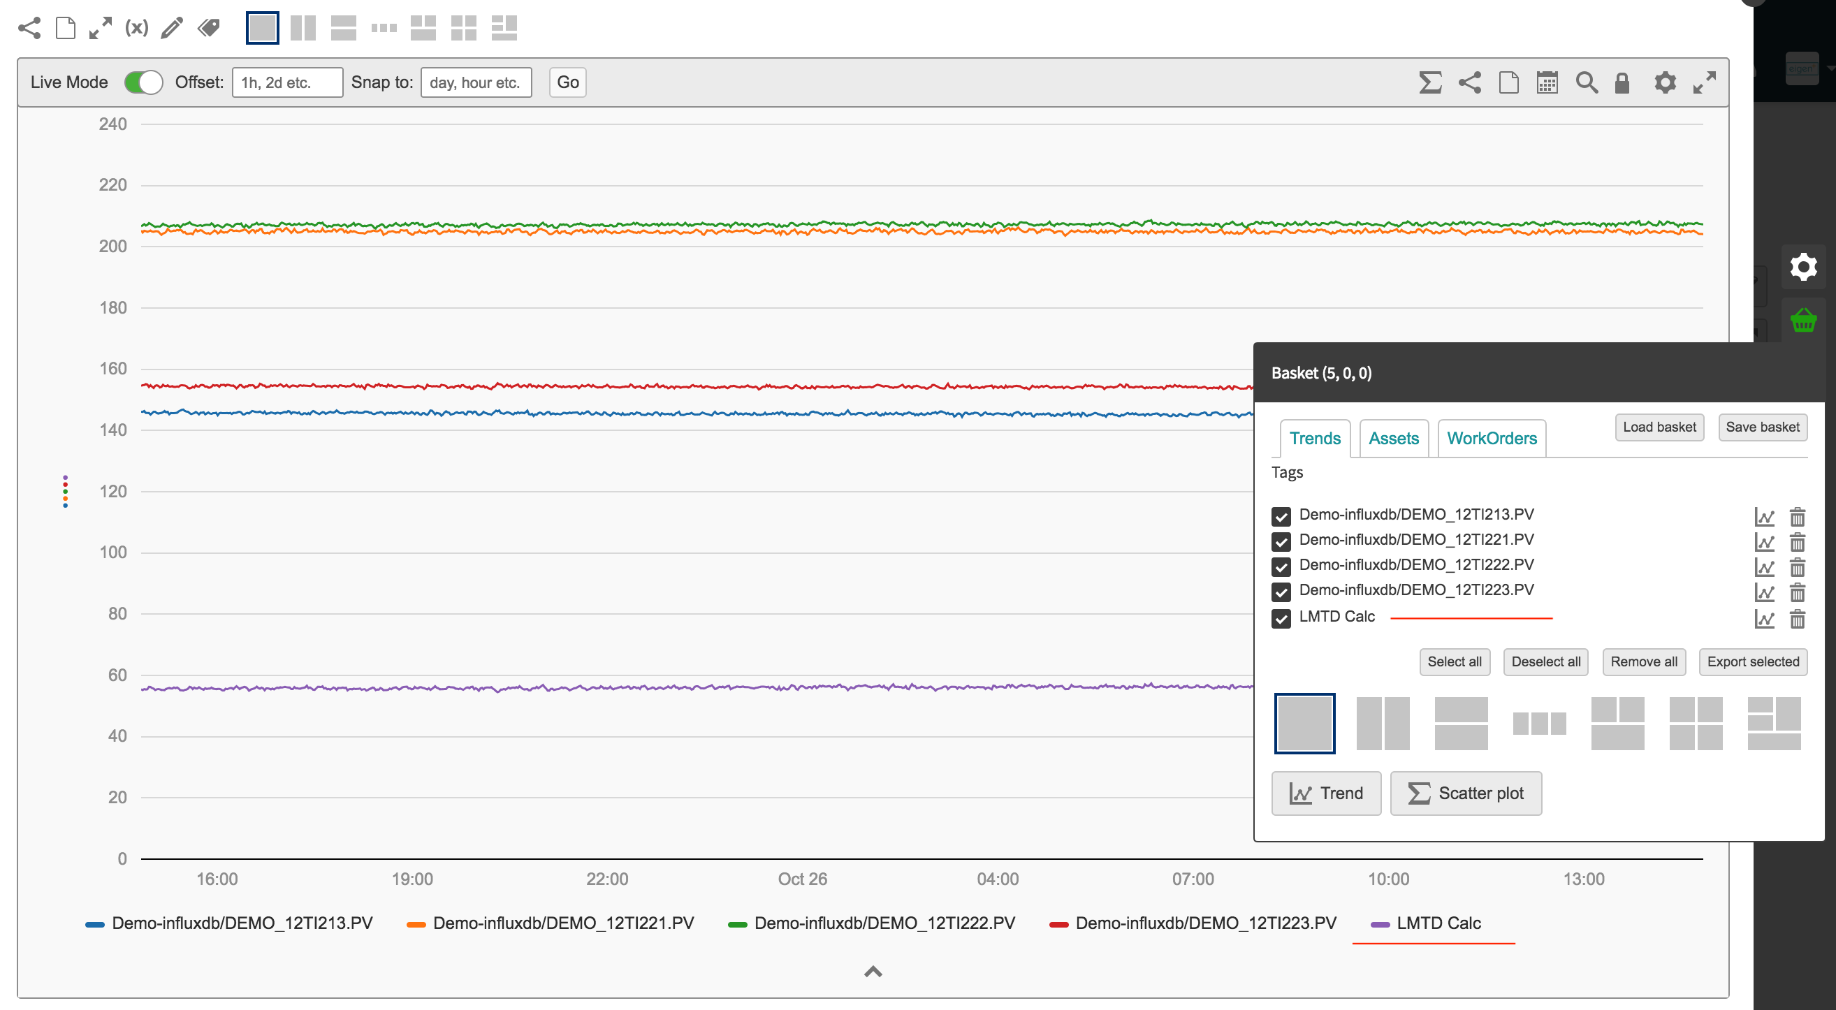The height and width of the screenshot is (1010, 1836).
Task: Uncheck the LMTD Calc checkbox
Action: pos(1281,618)
